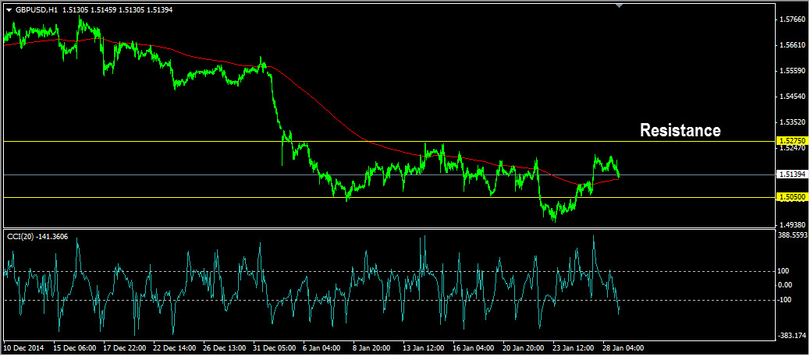Open the GBPUSD,H1 chart title dropdown arrow
The height and width of the screenshot is (356, 810).
click(9, 10)
